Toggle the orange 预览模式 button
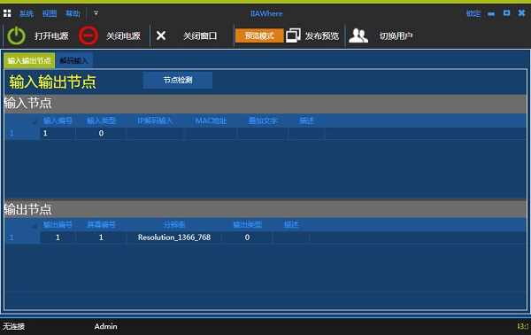 tap(259, 35)
